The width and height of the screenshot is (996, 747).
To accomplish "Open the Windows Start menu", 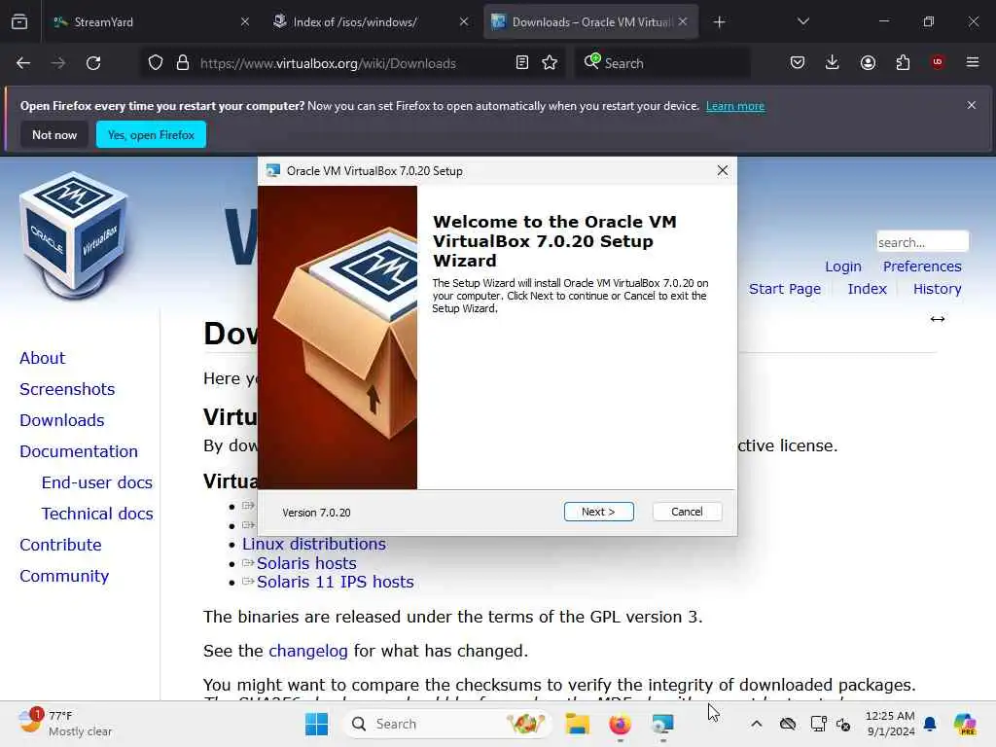I will click(x=316, y=724).
